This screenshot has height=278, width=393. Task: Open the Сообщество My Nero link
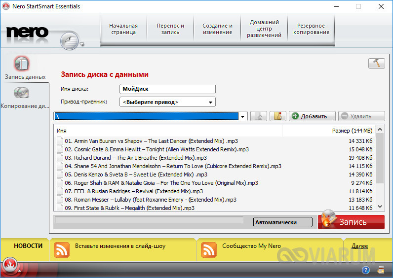coord(251,246)
